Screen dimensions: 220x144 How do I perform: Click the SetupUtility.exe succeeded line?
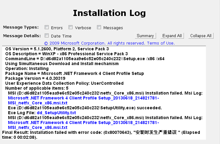pyautogui.click(x=85, y=108)
